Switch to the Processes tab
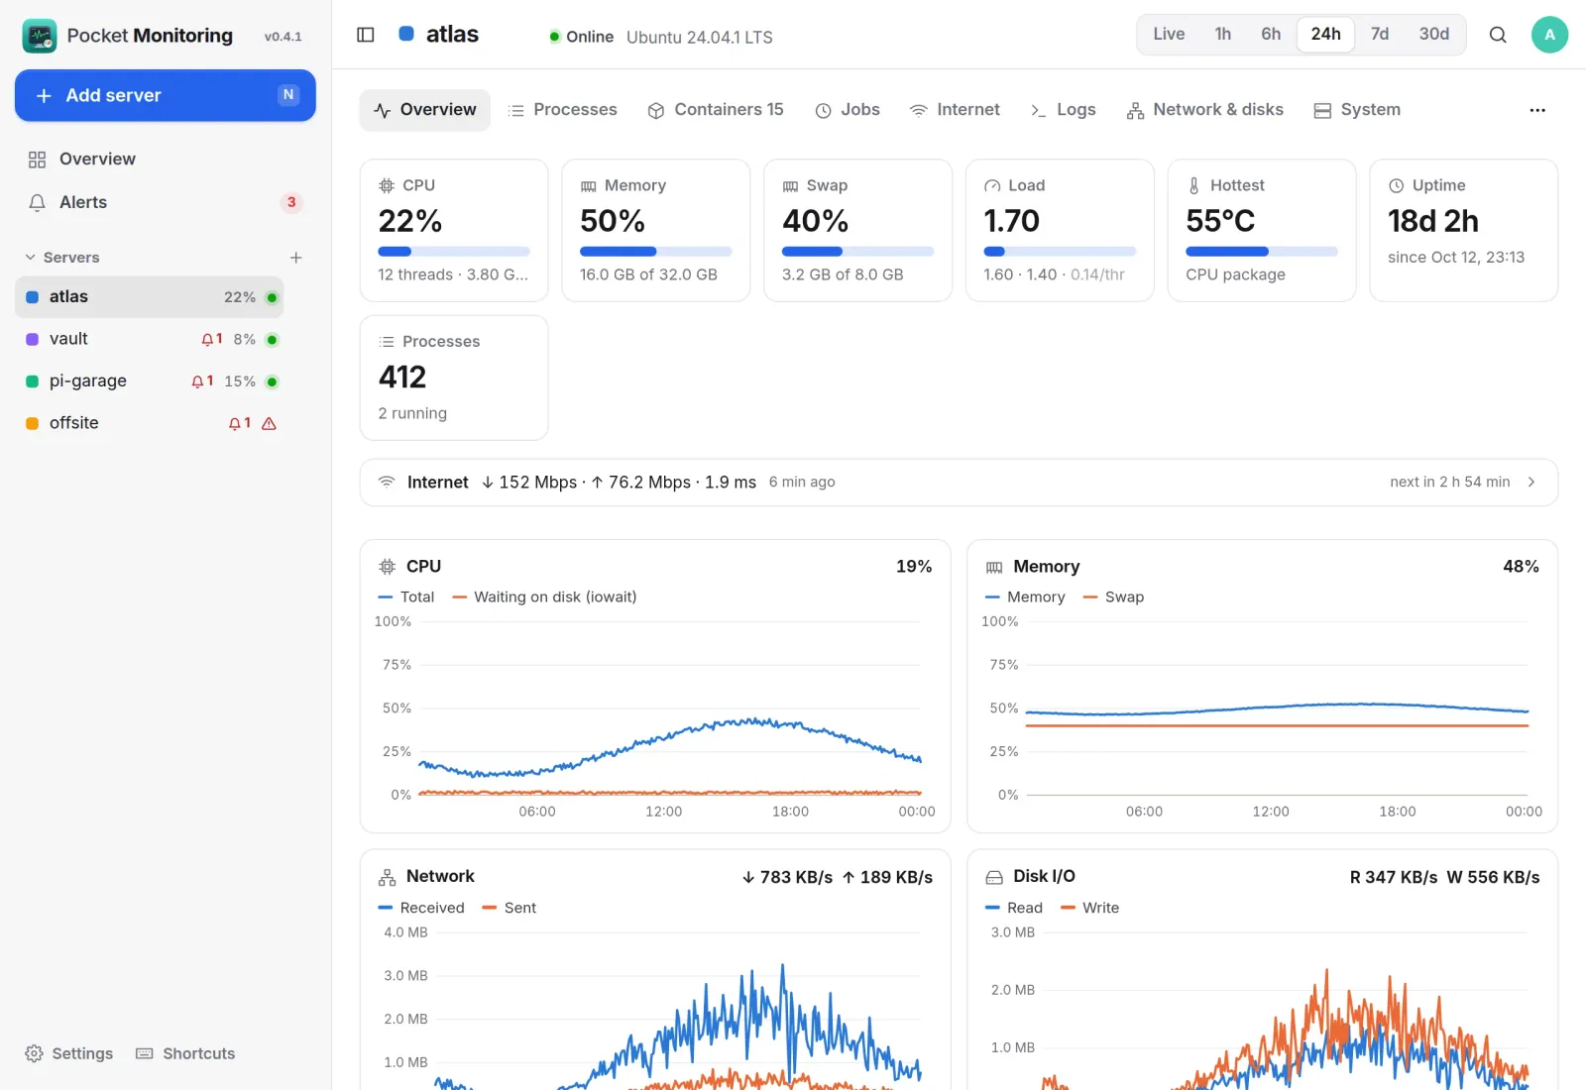Screen dimensions: 1586x1090 point(562,110)
